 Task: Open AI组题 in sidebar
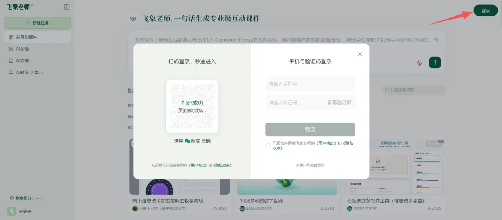37,60
